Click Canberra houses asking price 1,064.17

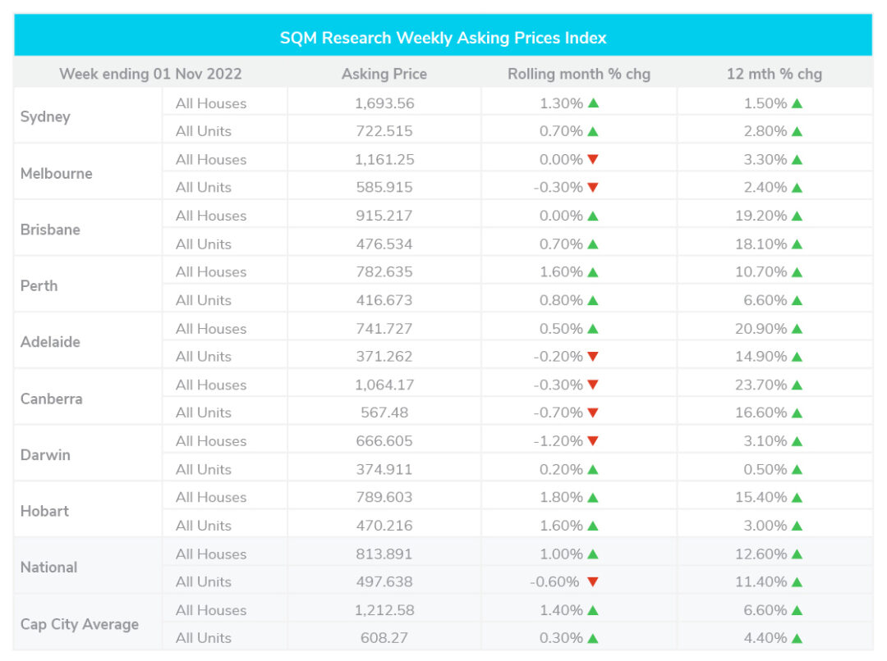(384, 385)
